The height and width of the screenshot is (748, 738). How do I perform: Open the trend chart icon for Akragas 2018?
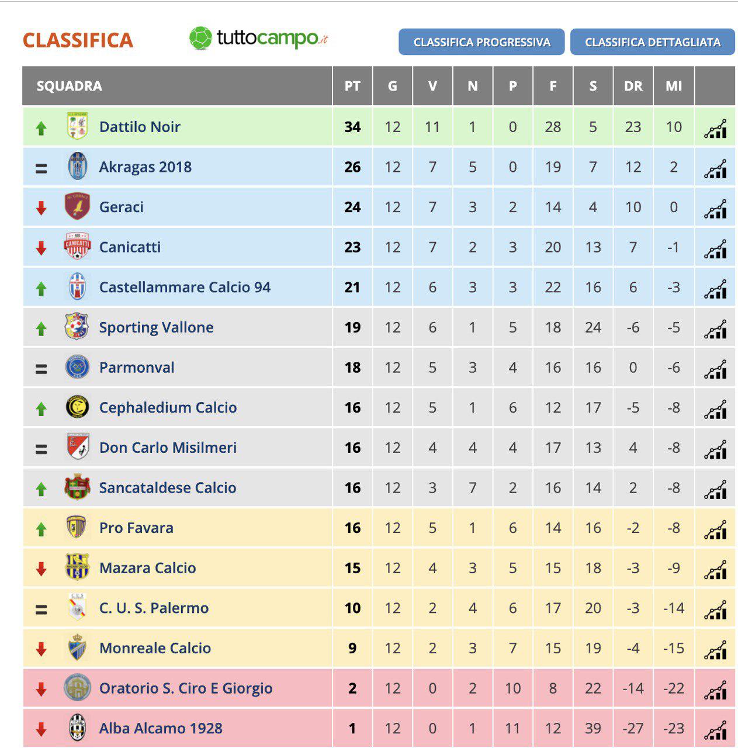(x=715, y=168)
